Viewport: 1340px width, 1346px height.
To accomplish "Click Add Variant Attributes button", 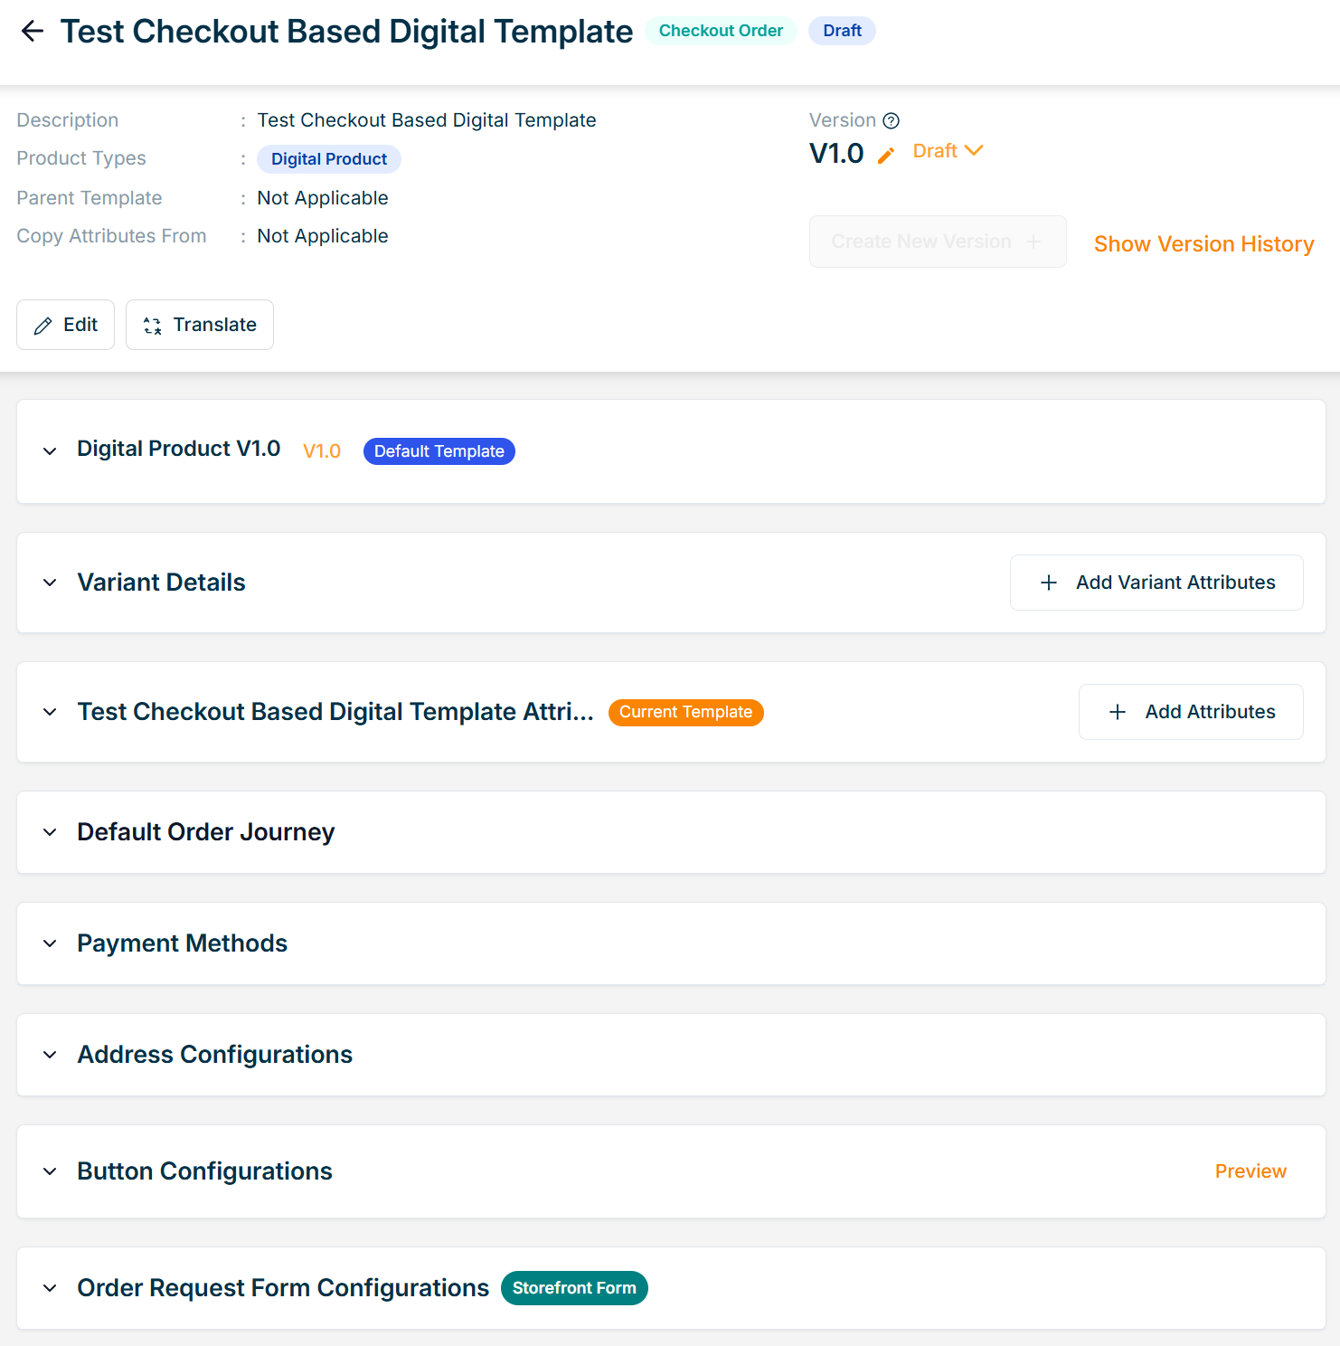I will pyautogui.click(x=1156, y=583).
